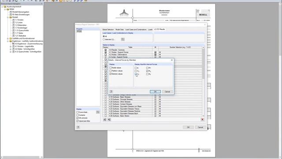Switch to the Global Selection tab
This screenshot has width=282, height=159.
(108, 30)
